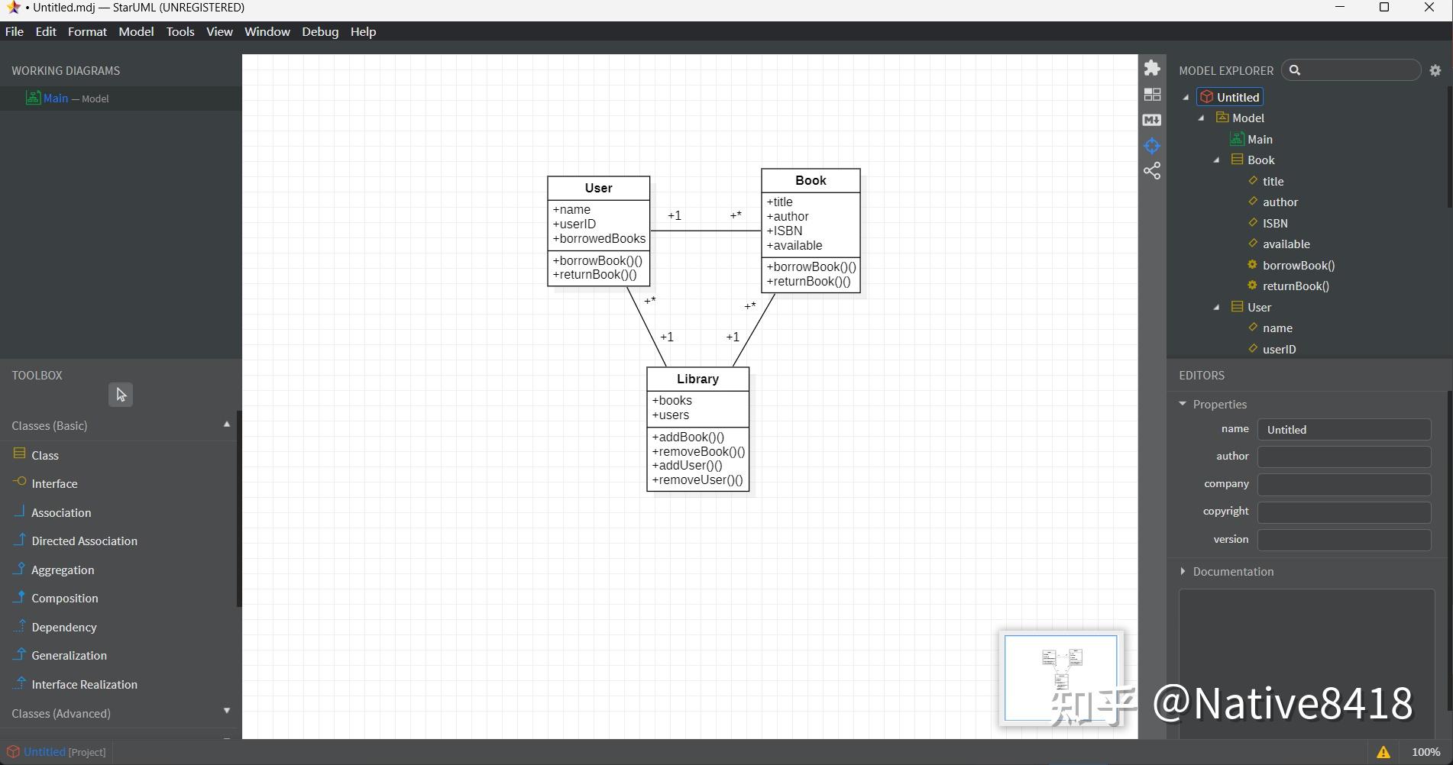Select the Class tool in the toolbox
Screen dimensions: 1453x765
pyautogui.click(x=44, y=454)
